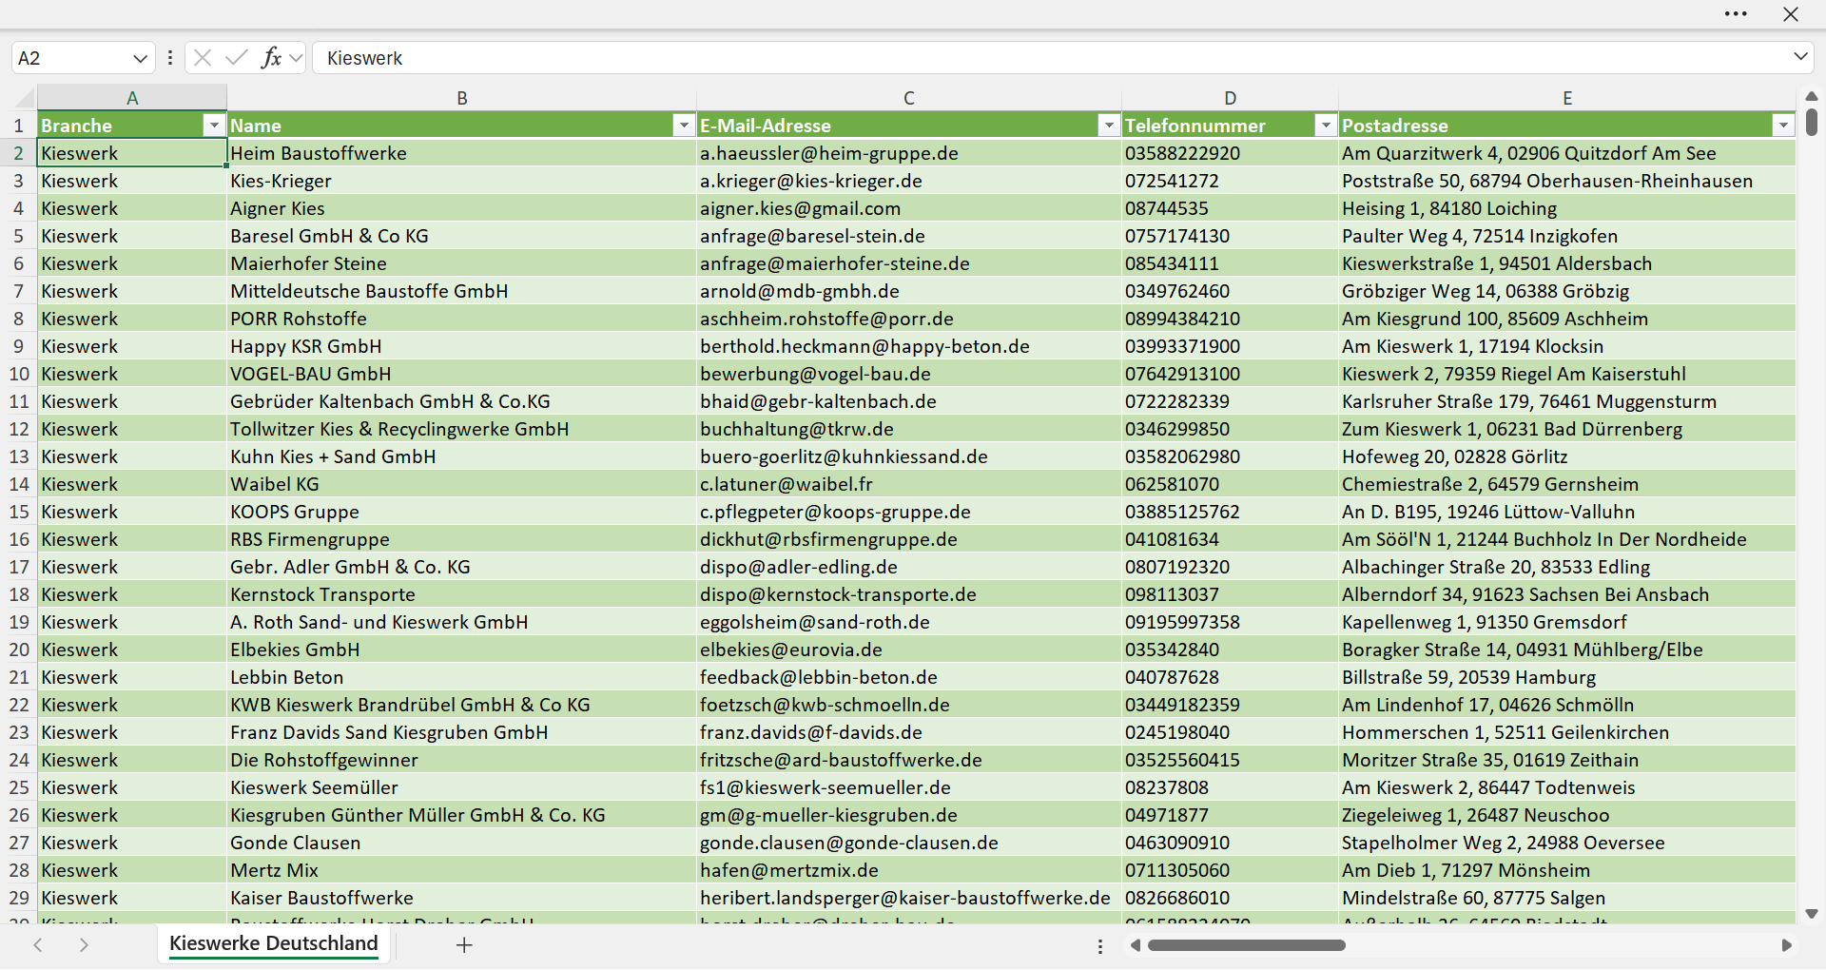Select column E header
The height and width of the screenshot is (970, 1826).
pos(1567,97)
